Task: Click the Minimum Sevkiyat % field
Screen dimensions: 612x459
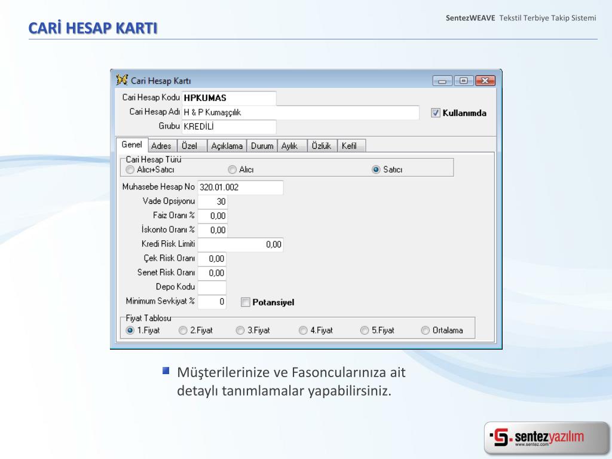Action: click(212, 302)
